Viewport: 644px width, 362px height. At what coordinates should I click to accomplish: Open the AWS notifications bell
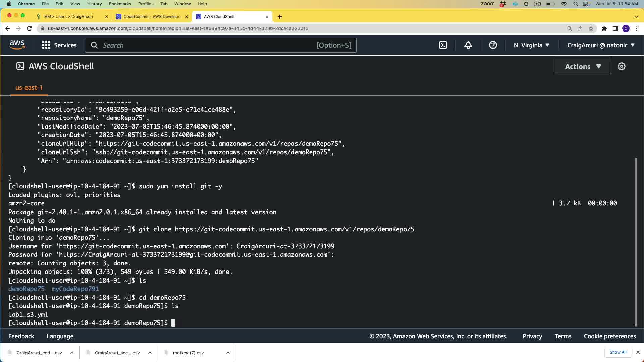tap(468, 45)
